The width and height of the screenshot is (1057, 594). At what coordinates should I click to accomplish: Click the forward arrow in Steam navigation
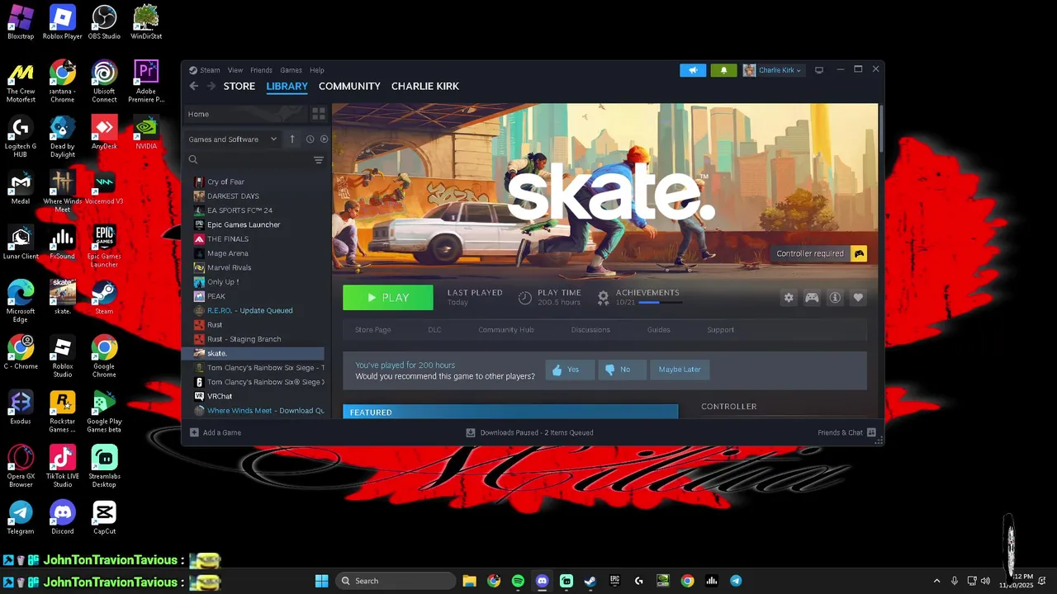211,86
